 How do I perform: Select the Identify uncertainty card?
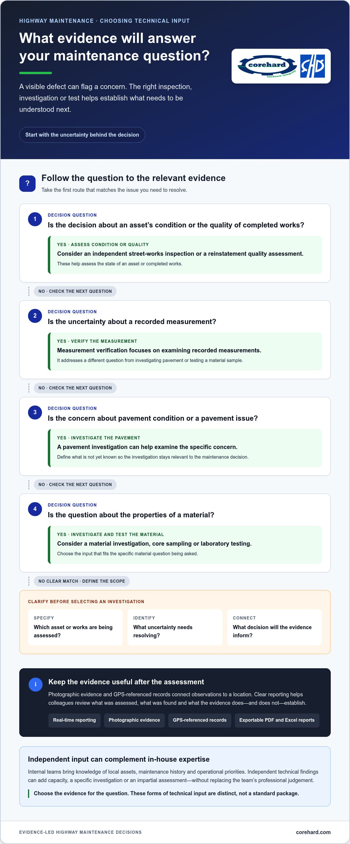click(175, 627)
